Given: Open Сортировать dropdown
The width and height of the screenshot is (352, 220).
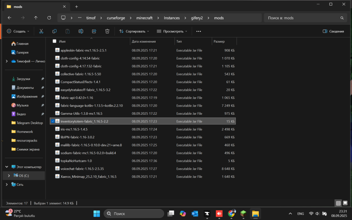Looking at the screenshot, I should point(134,31).
